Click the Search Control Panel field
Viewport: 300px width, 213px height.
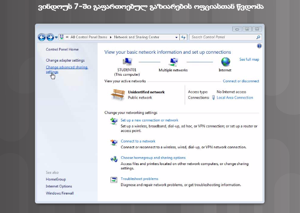click(x=222, y=37)
